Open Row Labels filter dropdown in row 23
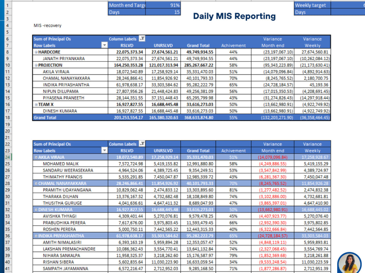The height and width of the screenshot is (273, 365). (x=104, y=150)
